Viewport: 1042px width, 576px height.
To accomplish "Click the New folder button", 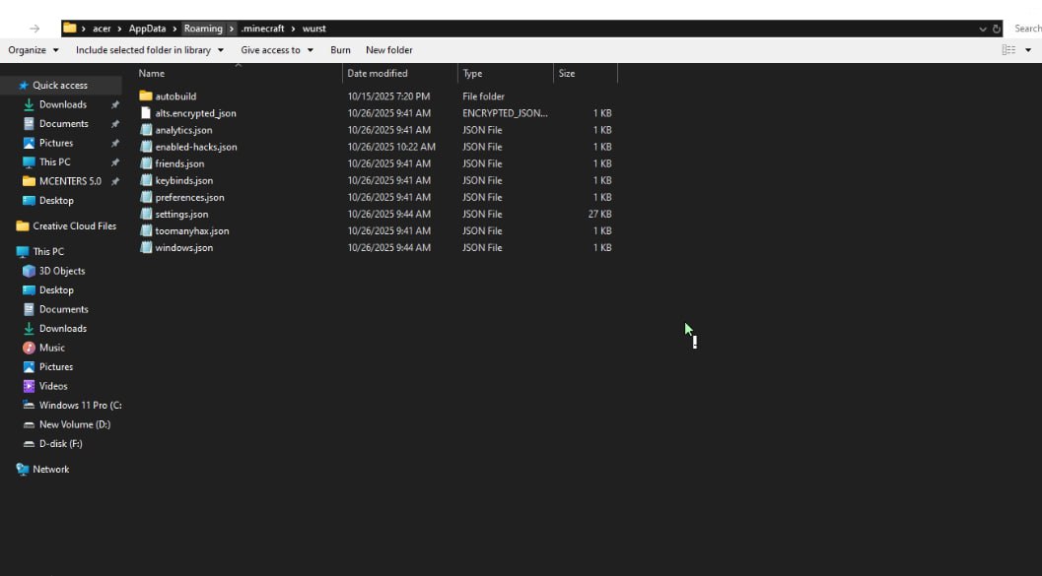I will (x=388, y=50).
